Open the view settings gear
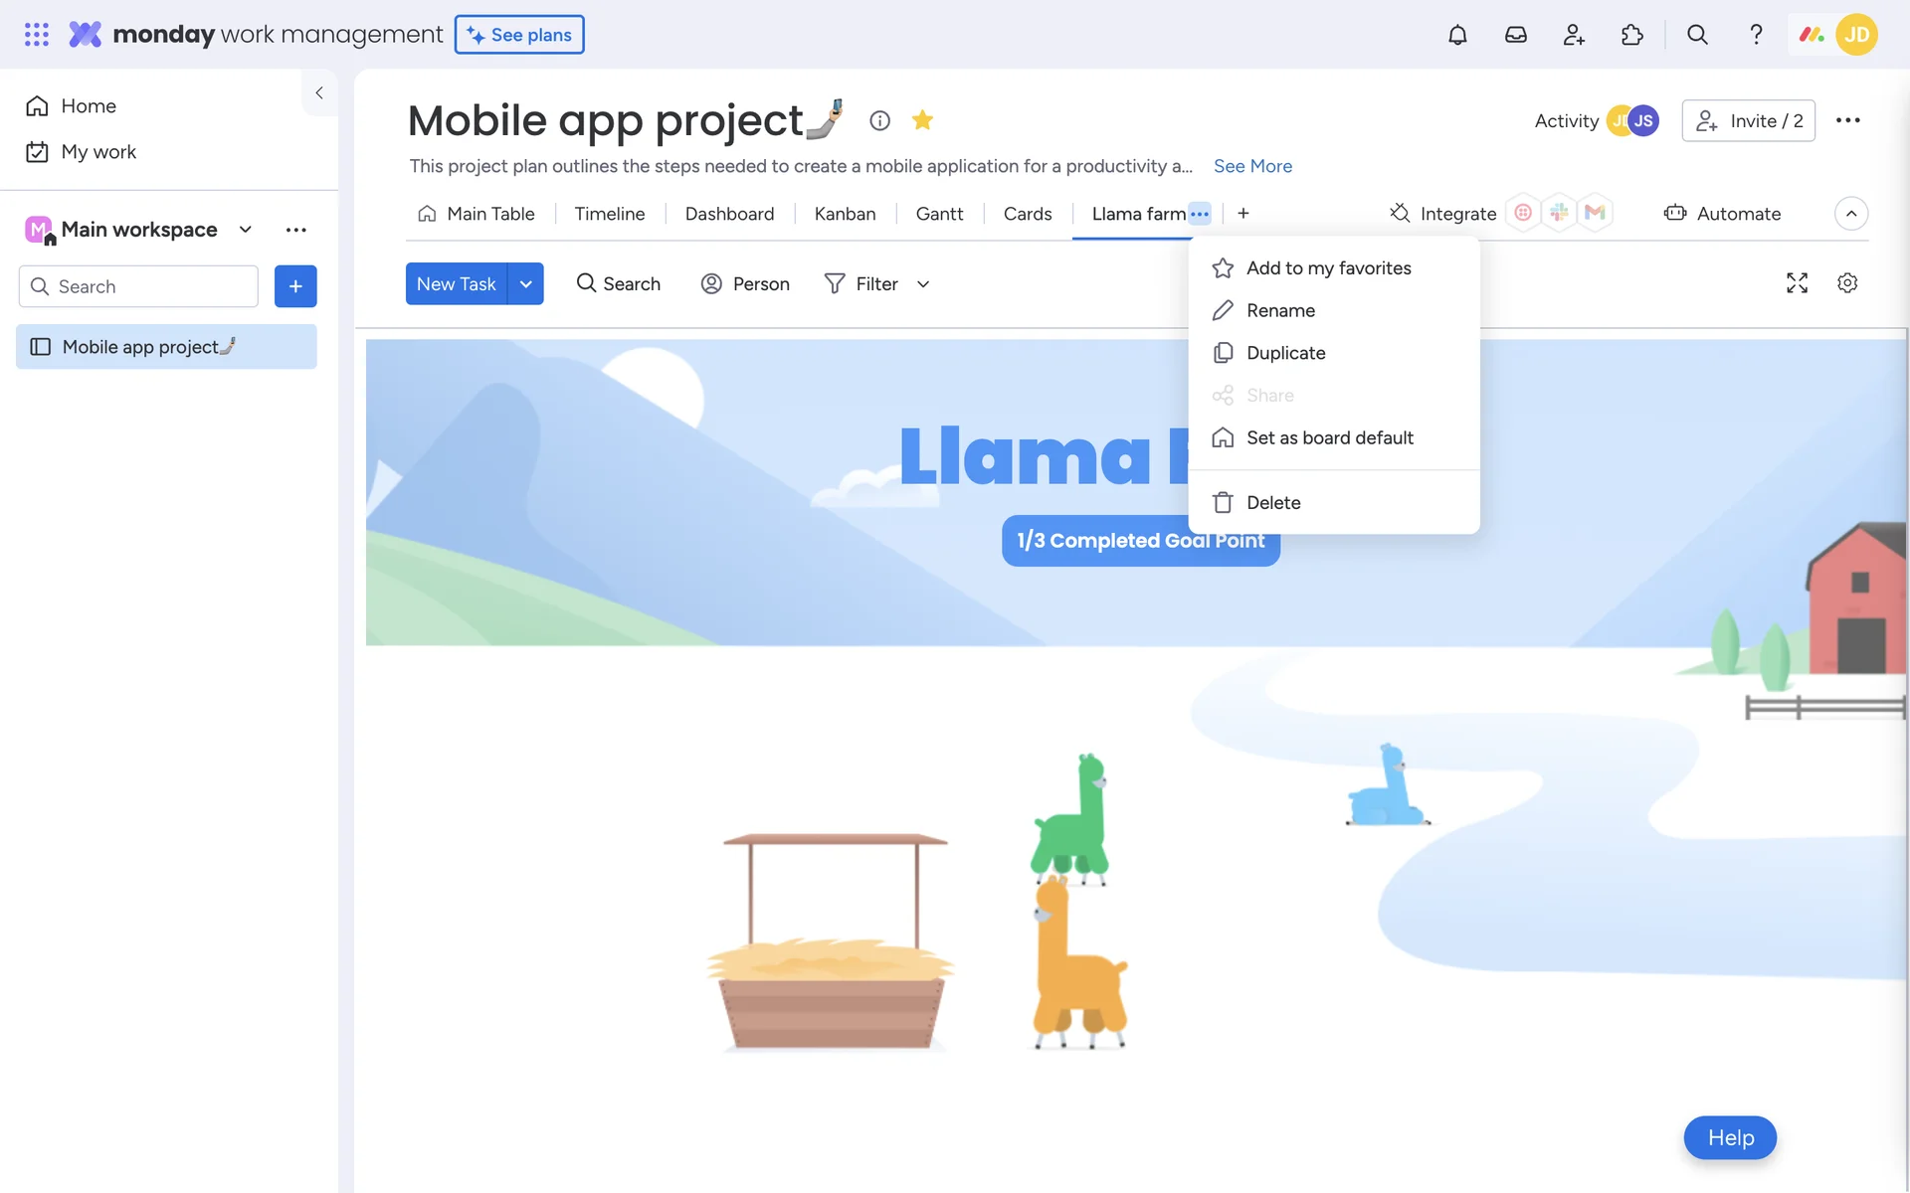 tap(1847, 283)
